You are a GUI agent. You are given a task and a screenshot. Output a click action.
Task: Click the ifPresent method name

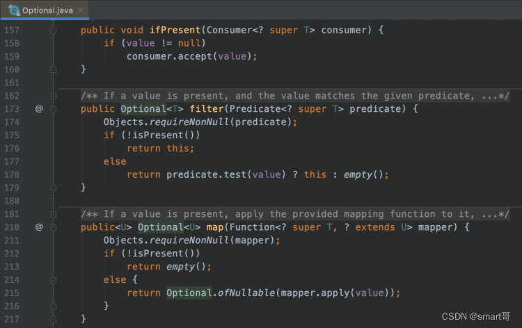pos(175,30)
